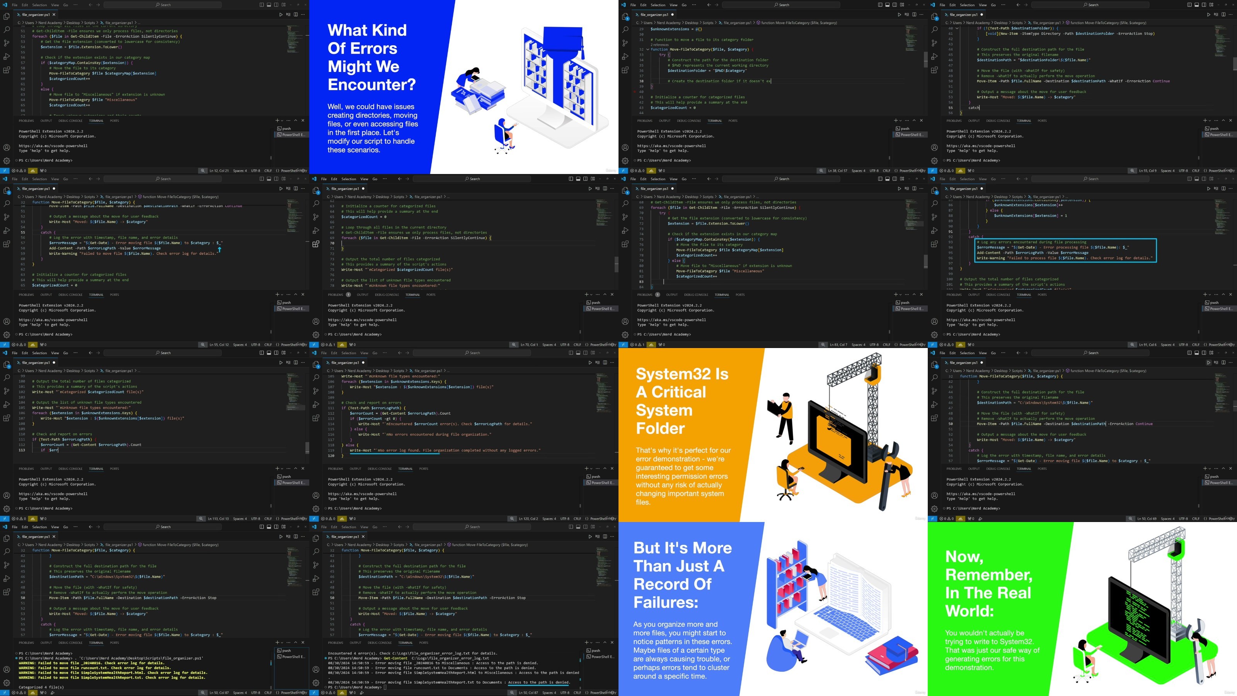Open Run and Debug in window at Ln 70, Col 1
The width and height of the screenshot is (1237, 696).
click(x=316, y=230)
